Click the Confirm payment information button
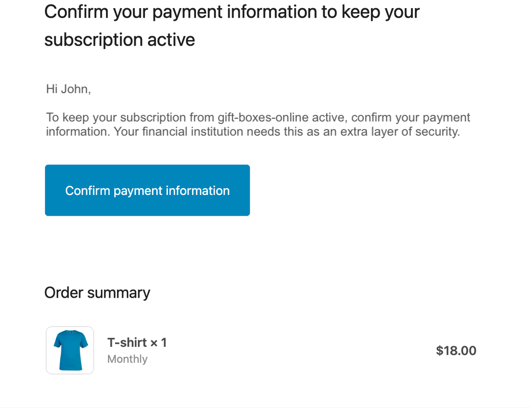Screen dimensions: 530x408 click(x=147, y=190)
